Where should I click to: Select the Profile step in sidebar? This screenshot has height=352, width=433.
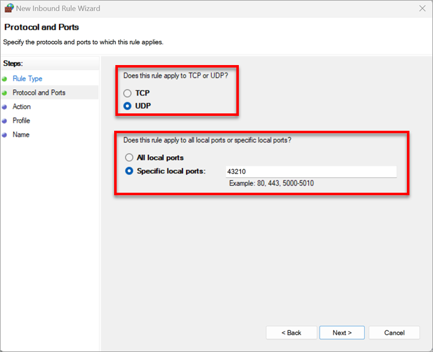22,121
